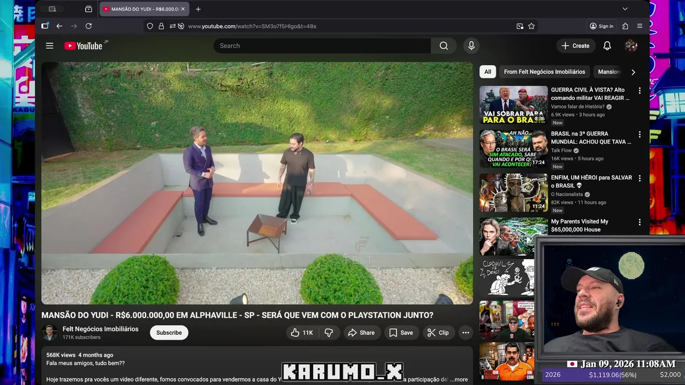Like the video with thumbs up

pos(302,333)
